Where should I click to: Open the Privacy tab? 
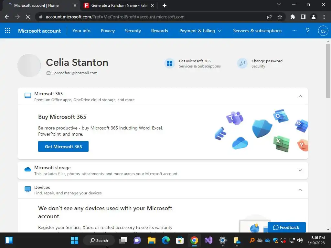coord(108,31)
